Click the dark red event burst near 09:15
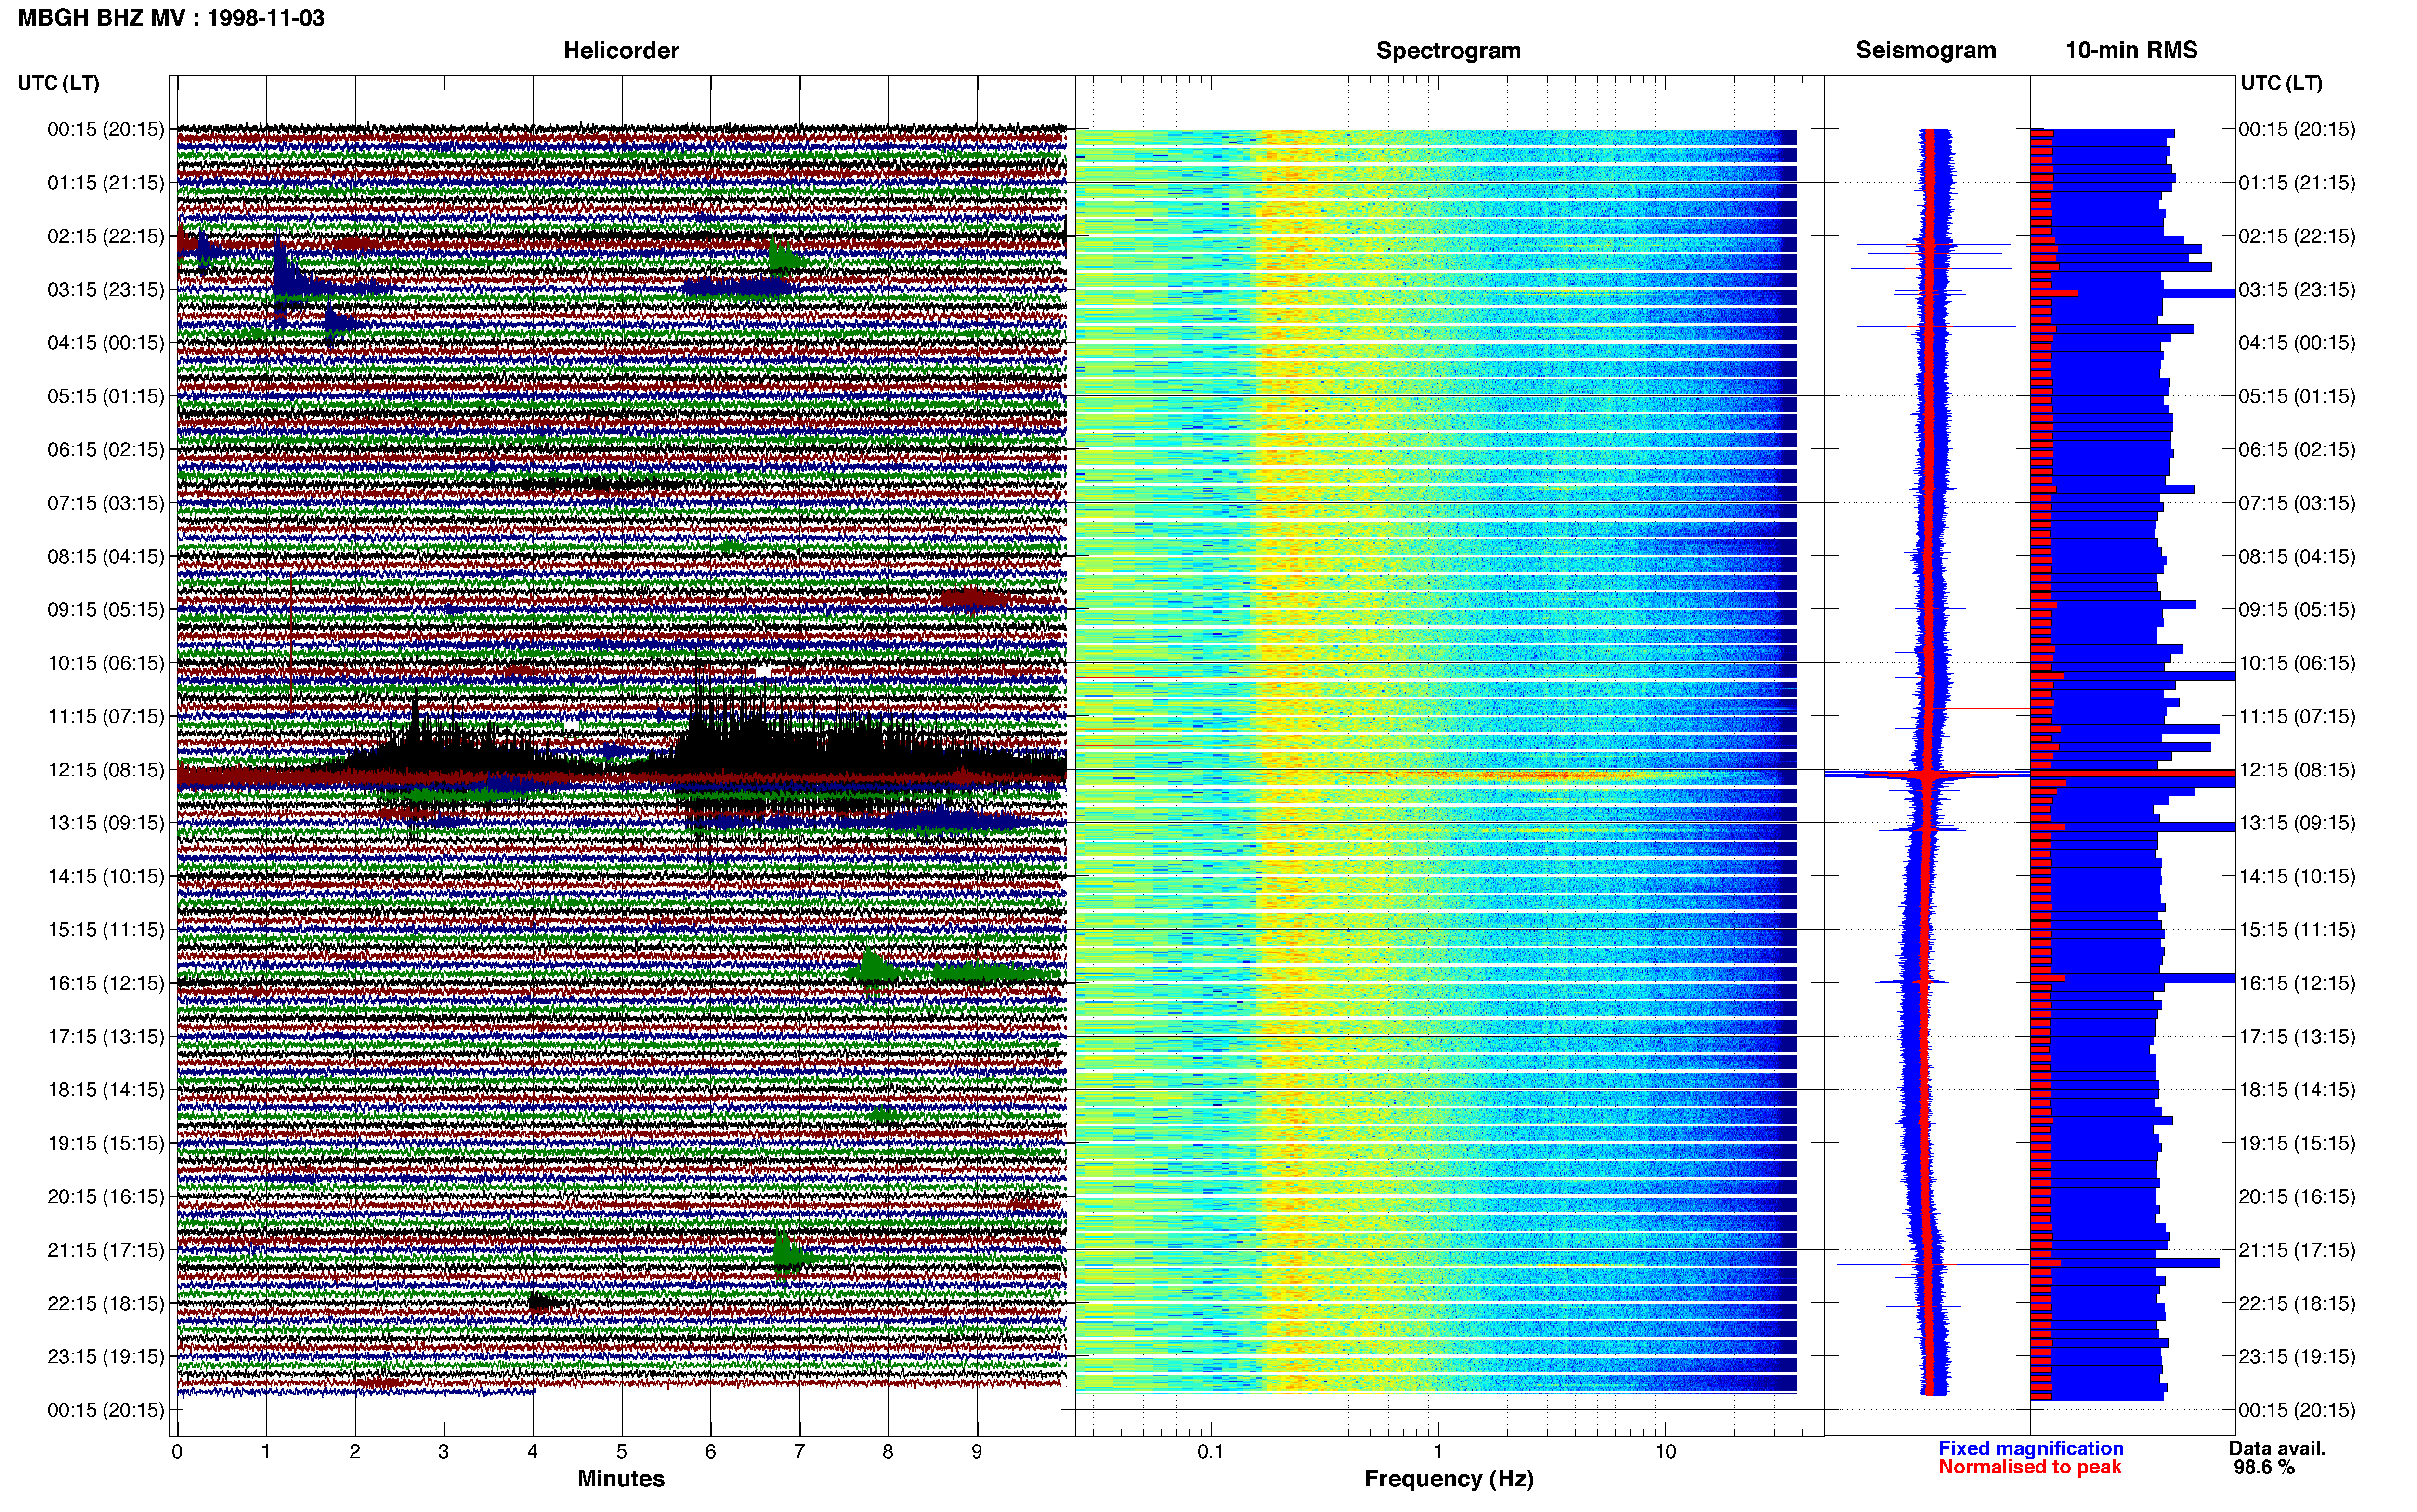 pos(973,599)
